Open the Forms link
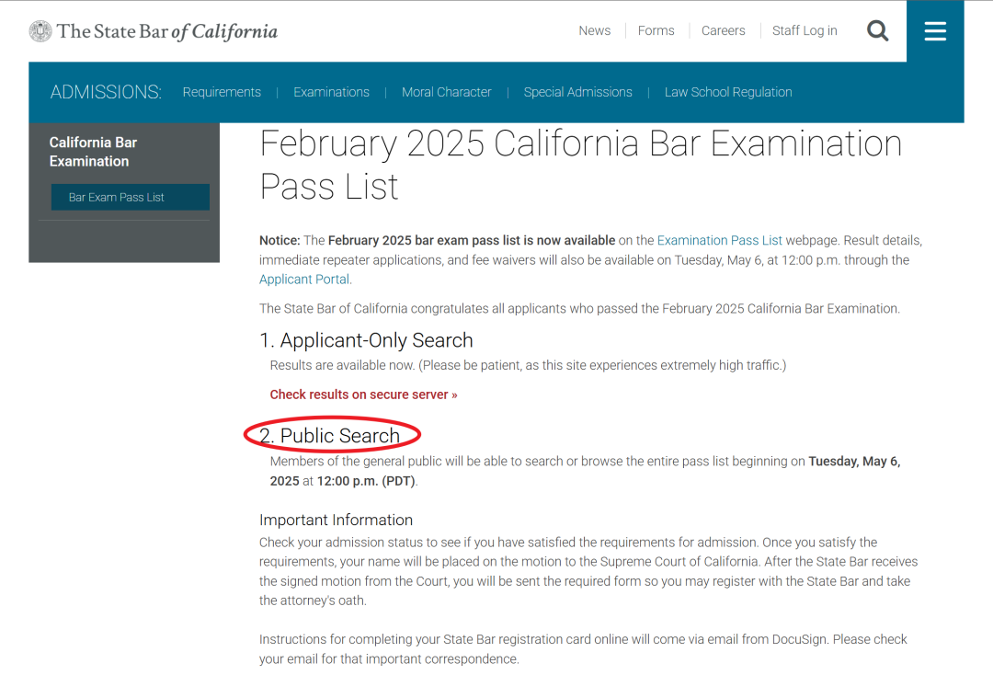Image resolution: width=993 pixels, height=675 pixels. [x=656, y=30]
